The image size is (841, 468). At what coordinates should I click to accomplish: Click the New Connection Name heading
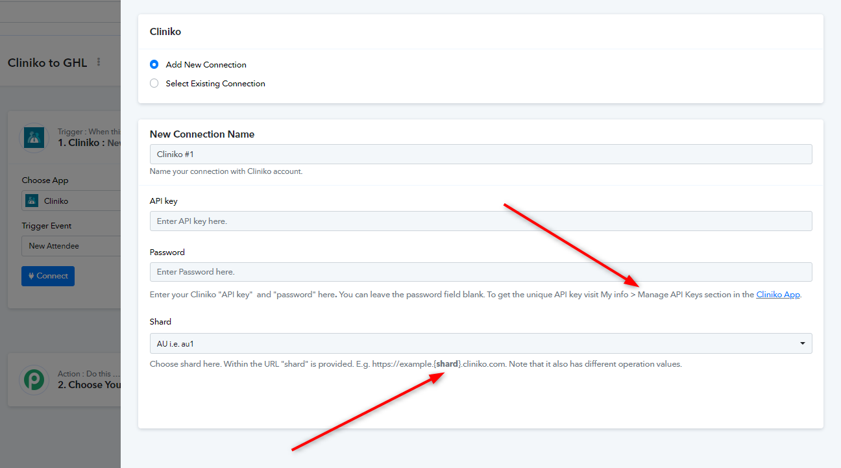202,134
